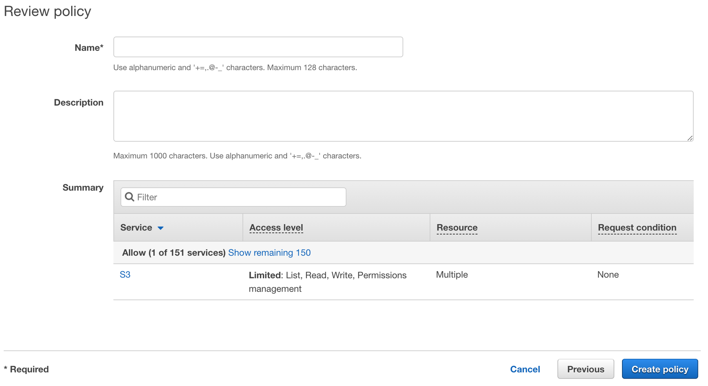Click the Access level column header
Viewport: 708px width, 386px height.
coord(276,228)
